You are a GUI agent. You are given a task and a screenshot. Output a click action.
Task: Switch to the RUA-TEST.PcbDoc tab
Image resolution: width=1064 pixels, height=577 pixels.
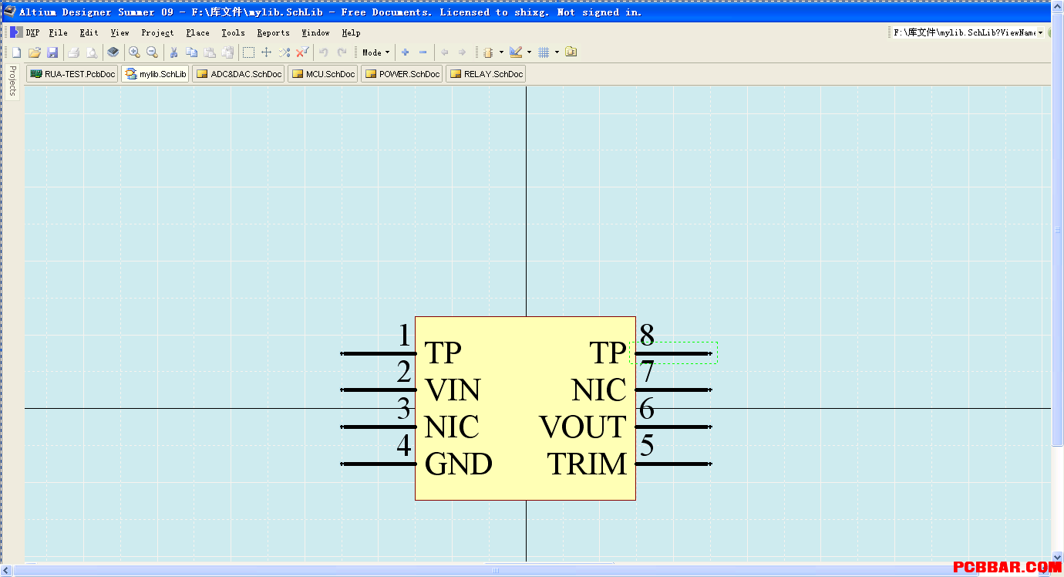[72, 74]
